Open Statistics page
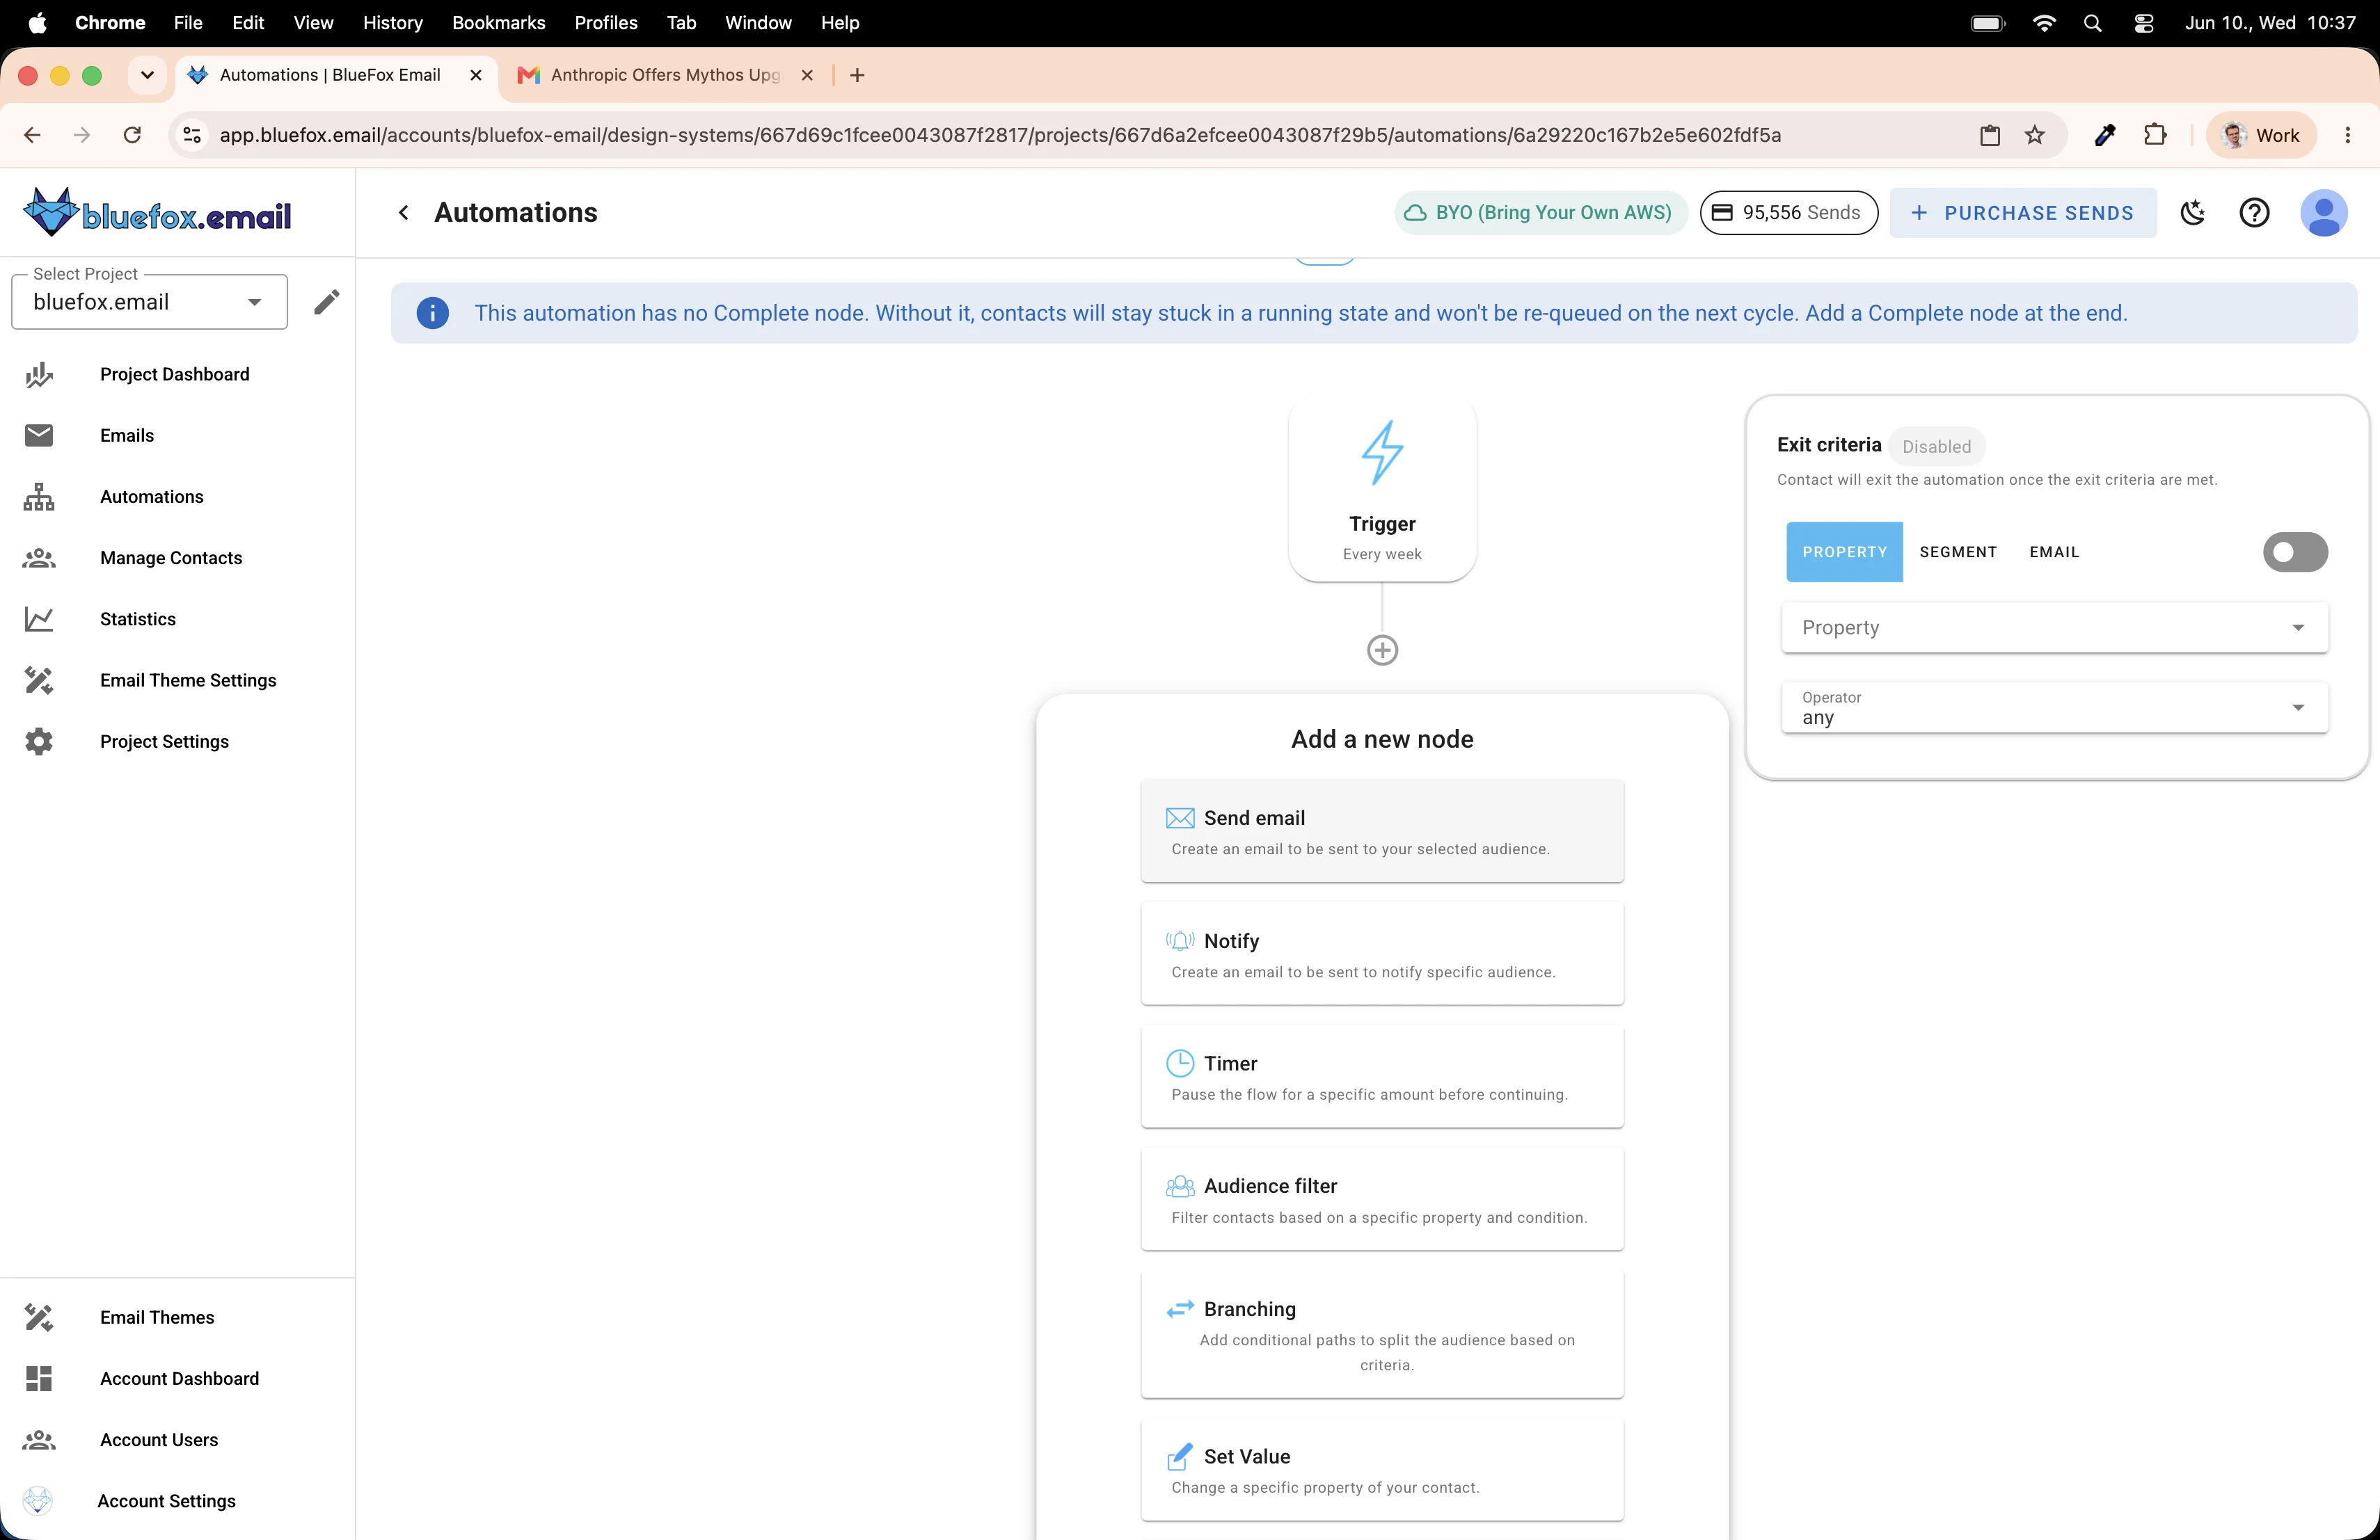The width and height of the screenshot is (2380, 1540). (x=138, y=618)
